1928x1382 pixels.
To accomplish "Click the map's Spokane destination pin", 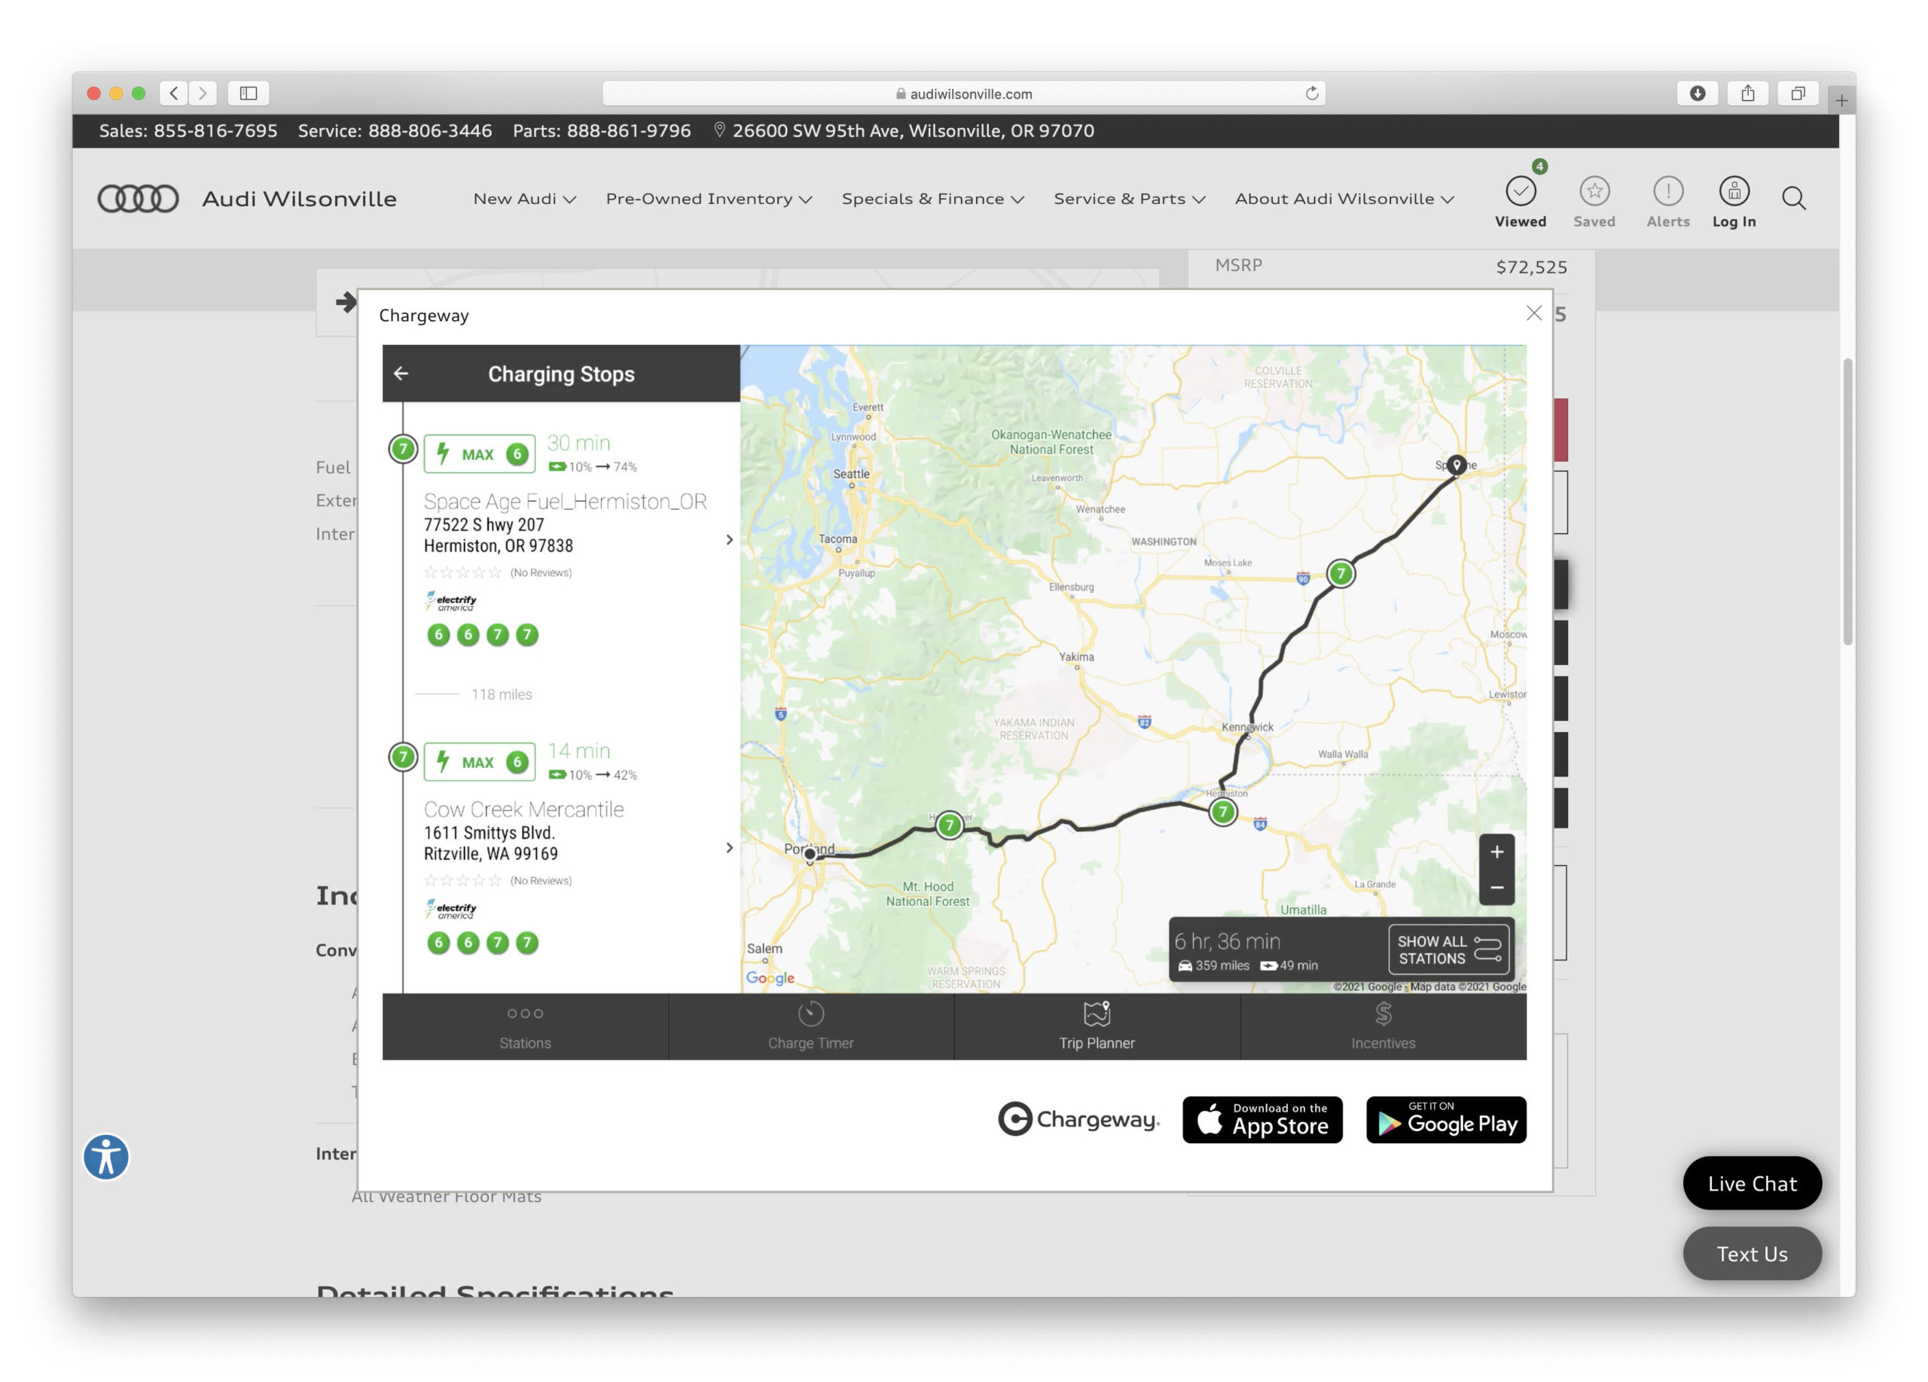I will click(1457, 464).
